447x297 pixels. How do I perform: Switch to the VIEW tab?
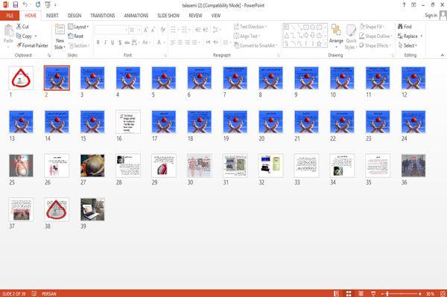point(216,16)
